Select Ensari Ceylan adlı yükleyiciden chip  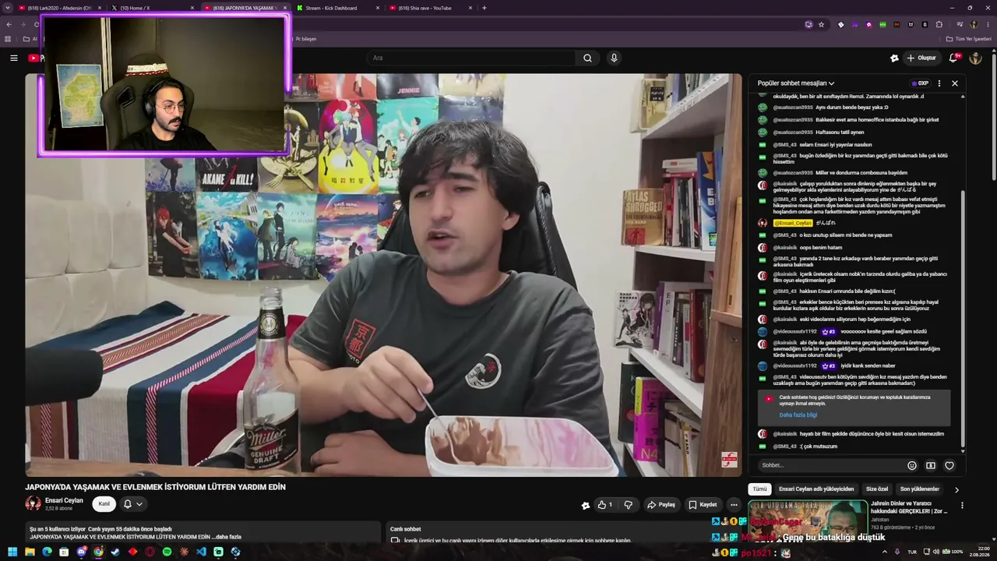[816, 489]
